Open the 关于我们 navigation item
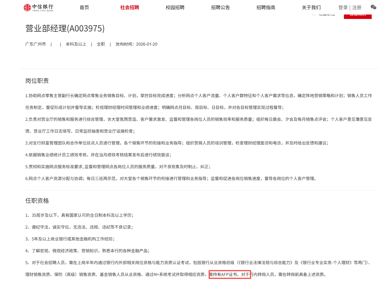 pos(311,7)
